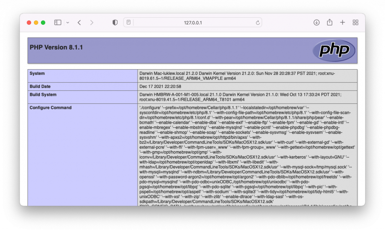This screenshot has height=232, width=385.
Task: Open the Share menu
Action: tap(329, 22)
